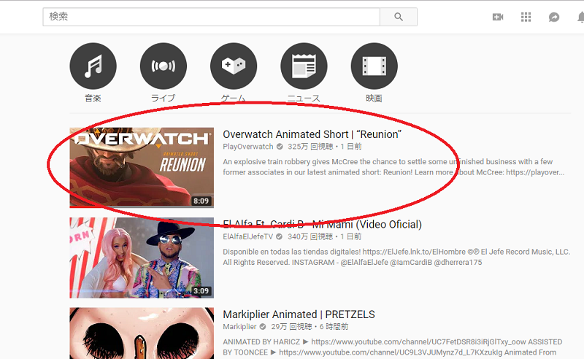Focus the 検索 search input field
584x359 pixels.
(211, 17)
